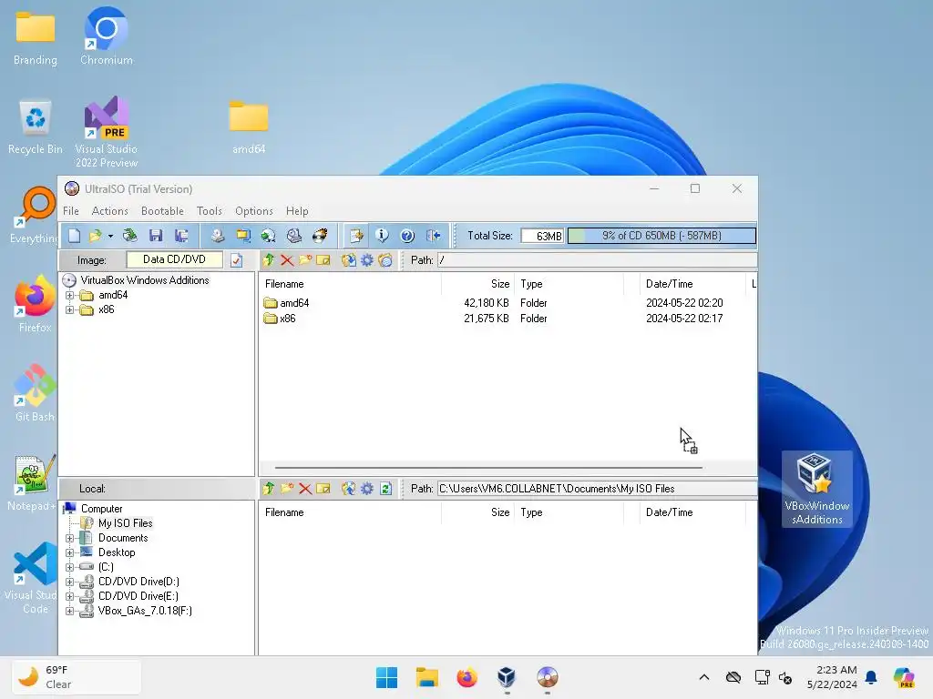Click the folder-with-label icon left of image Path

click(x=385, y=260)
